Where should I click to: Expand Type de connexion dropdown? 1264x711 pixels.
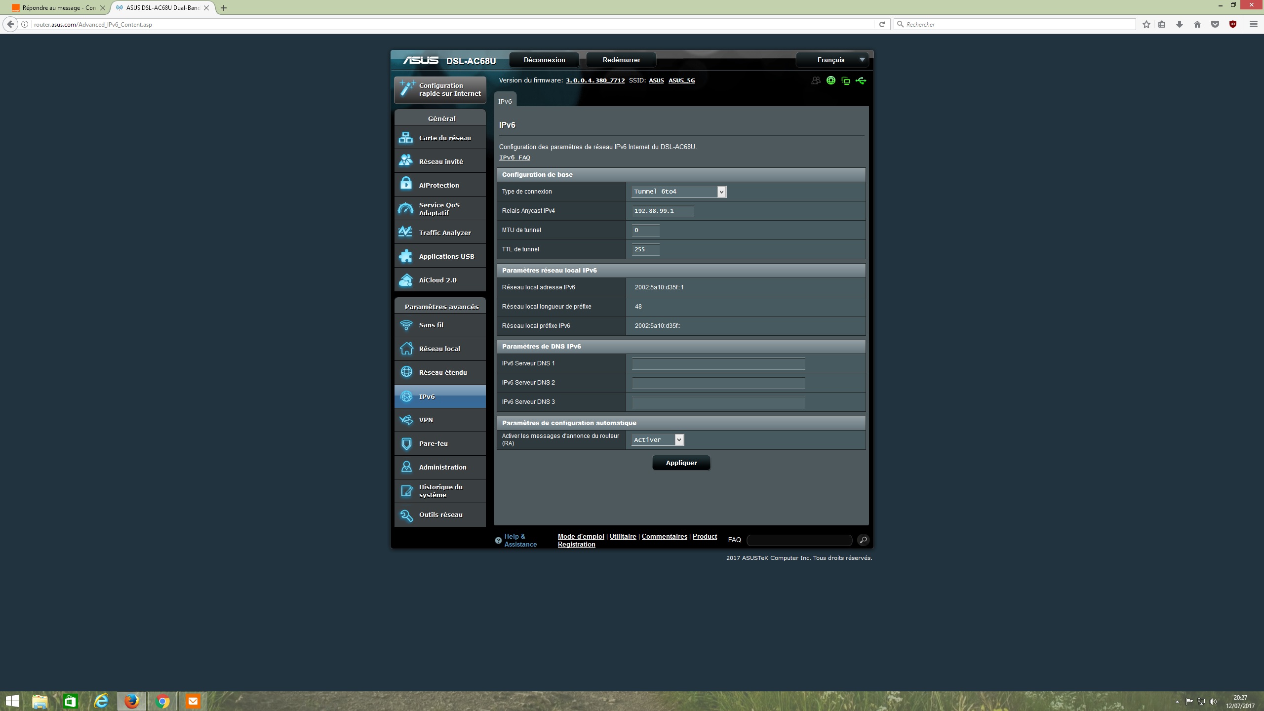678,192
